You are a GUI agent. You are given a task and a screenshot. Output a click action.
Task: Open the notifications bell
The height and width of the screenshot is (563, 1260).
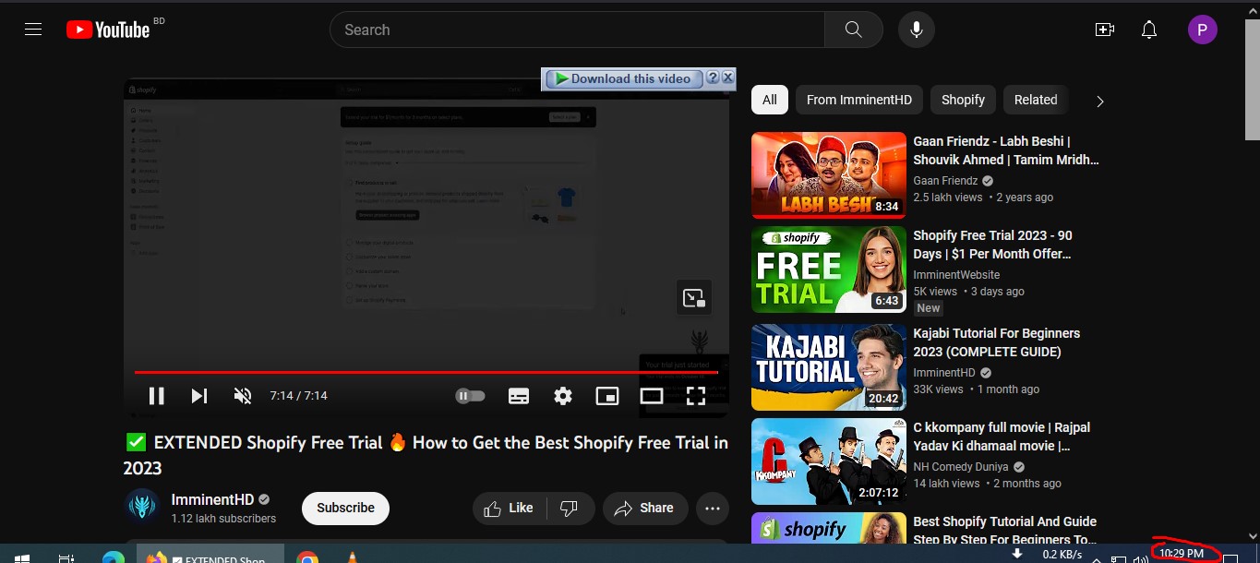[x=1149, y=30]
